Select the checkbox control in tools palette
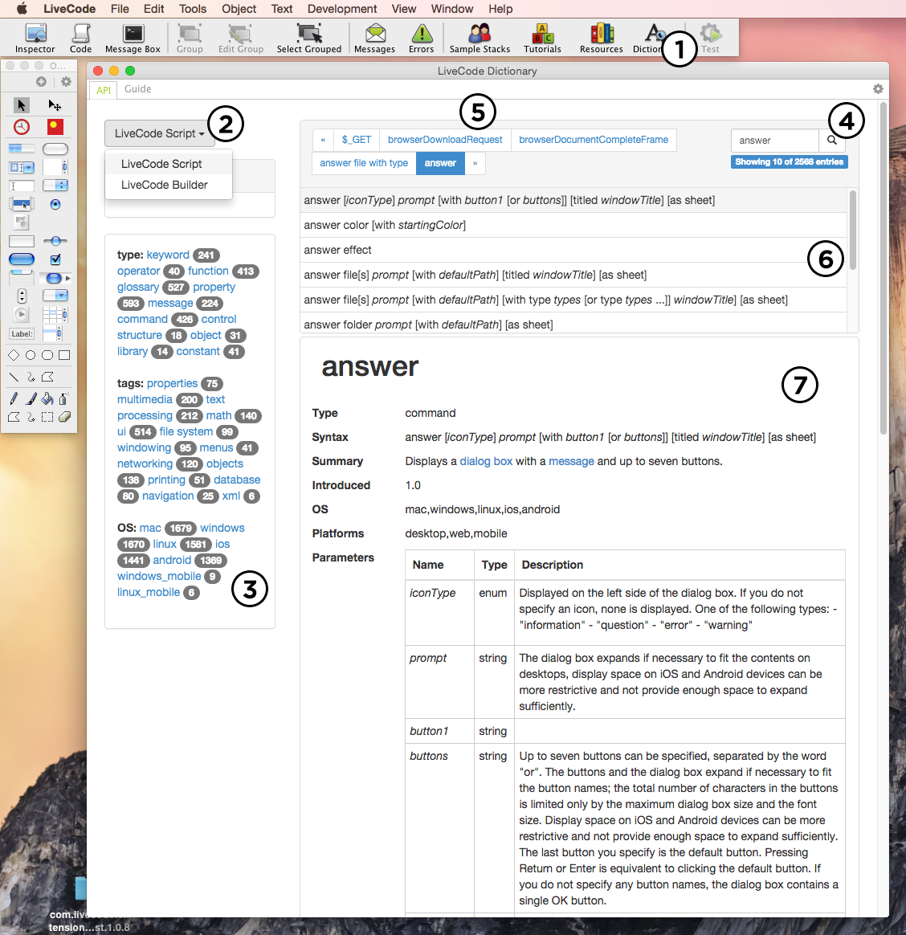The width and height of the screenshot is (906, 935). coord(55,259)
